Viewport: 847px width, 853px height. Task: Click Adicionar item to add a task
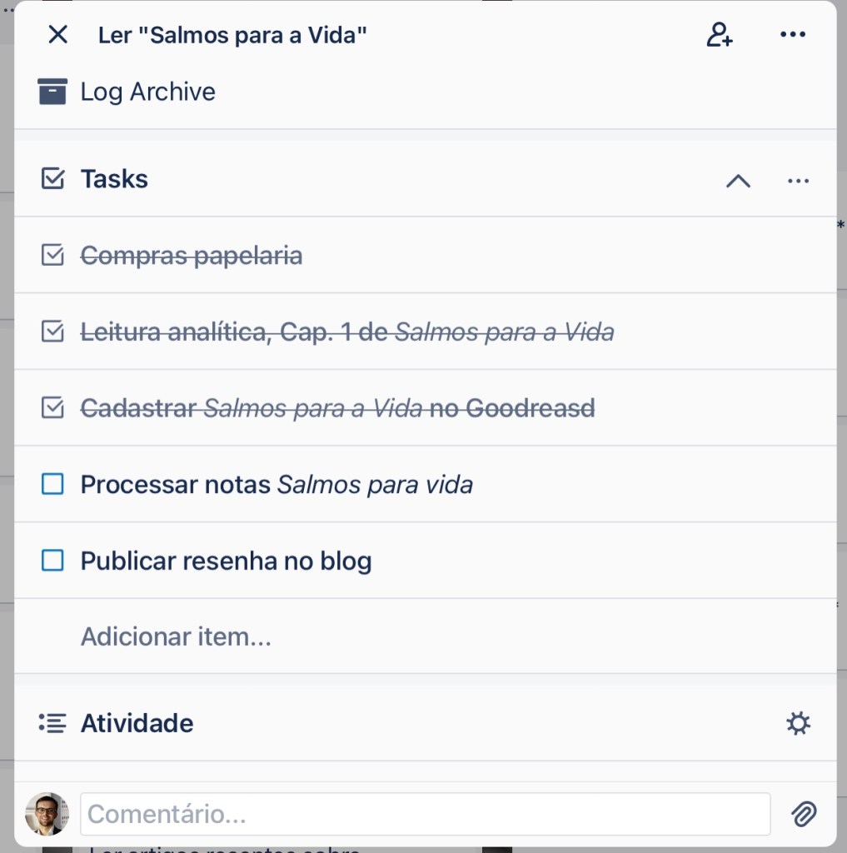[x=176, y=637]
